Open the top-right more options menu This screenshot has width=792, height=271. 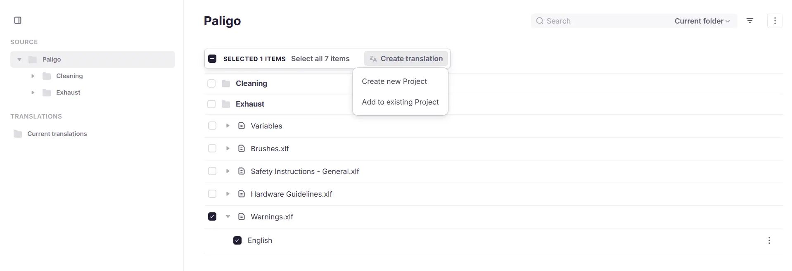tap(775, 21)
